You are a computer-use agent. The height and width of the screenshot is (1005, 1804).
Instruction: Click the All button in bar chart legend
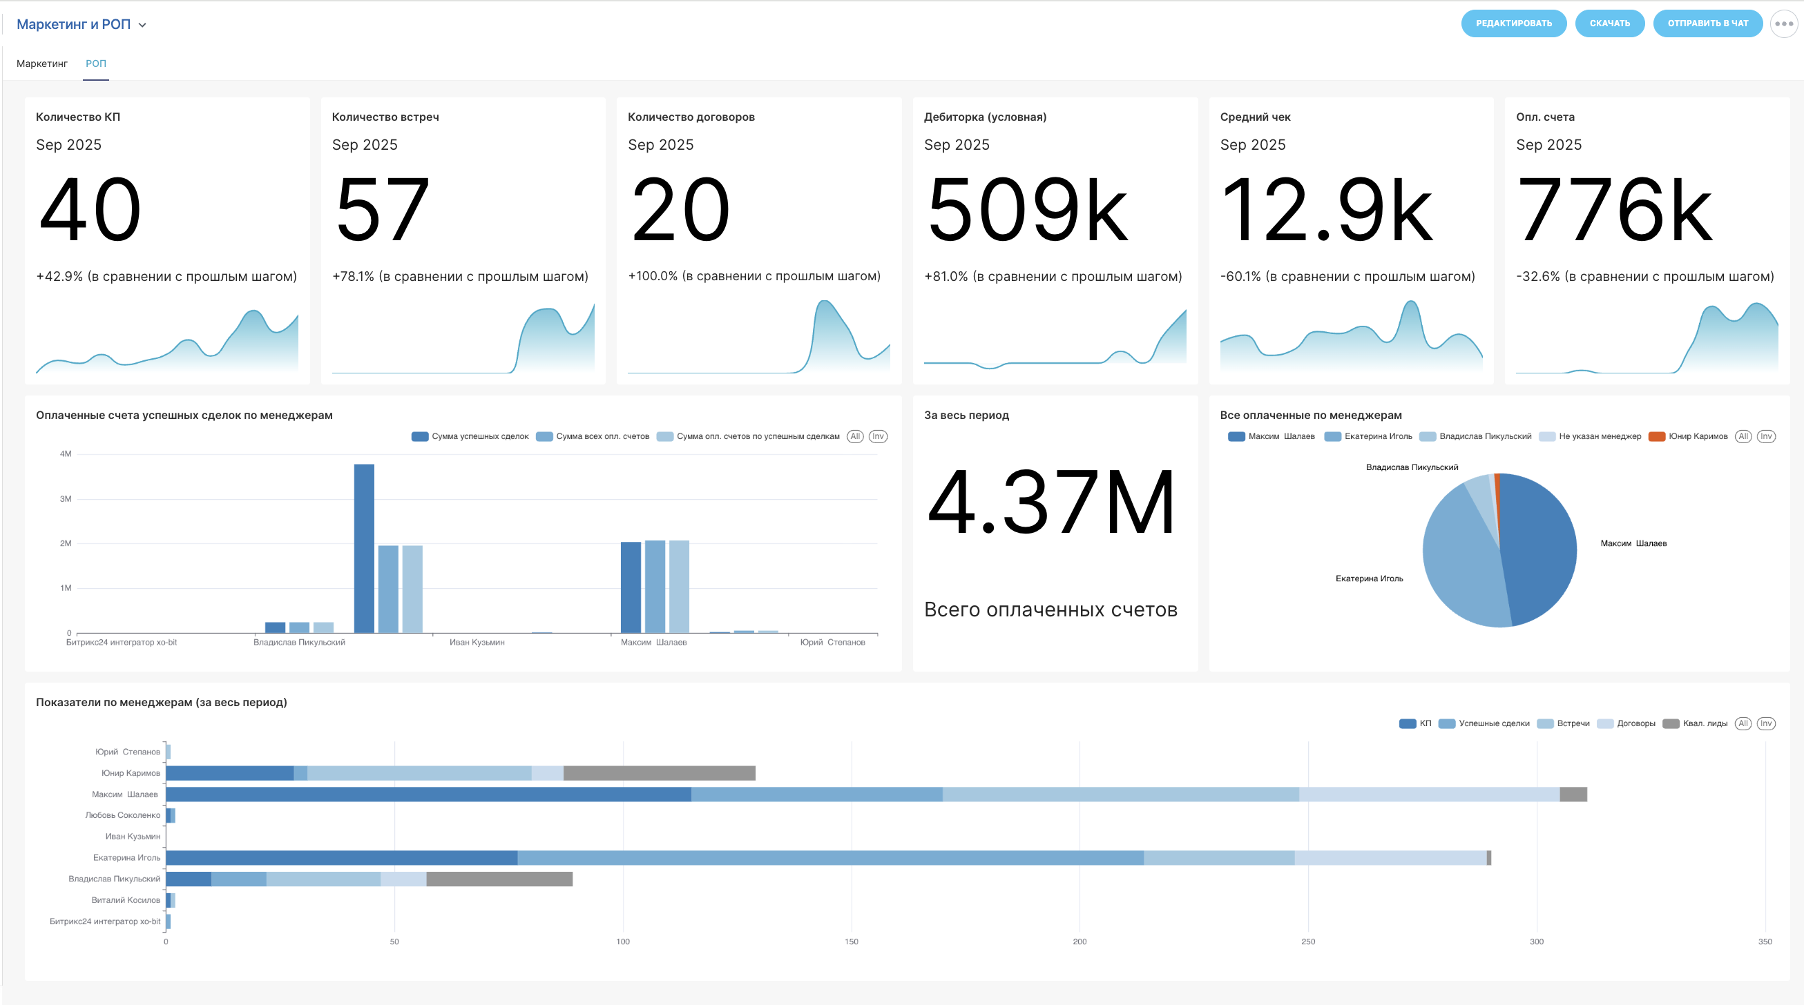pyautogui.click(x=854, y=436)
